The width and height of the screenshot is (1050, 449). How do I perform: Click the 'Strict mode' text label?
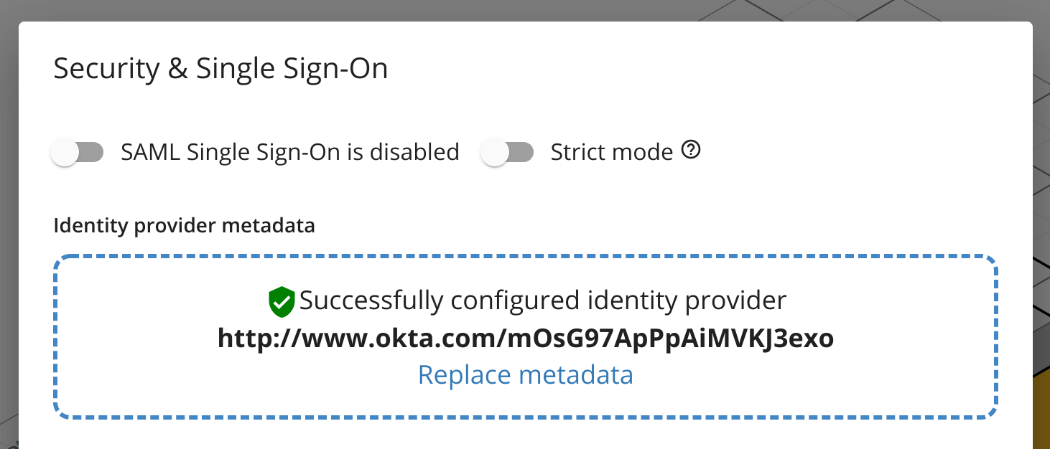[x=612, y=152]
